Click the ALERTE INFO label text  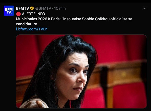[33, 14]
